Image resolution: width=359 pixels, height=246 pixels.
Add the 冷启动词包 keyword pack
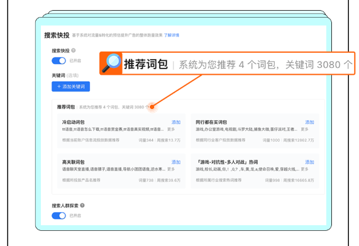[x=176, y=122]
